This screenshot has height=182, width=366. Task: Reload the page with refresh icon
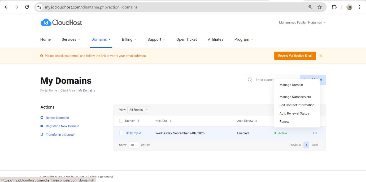[27, 7]
